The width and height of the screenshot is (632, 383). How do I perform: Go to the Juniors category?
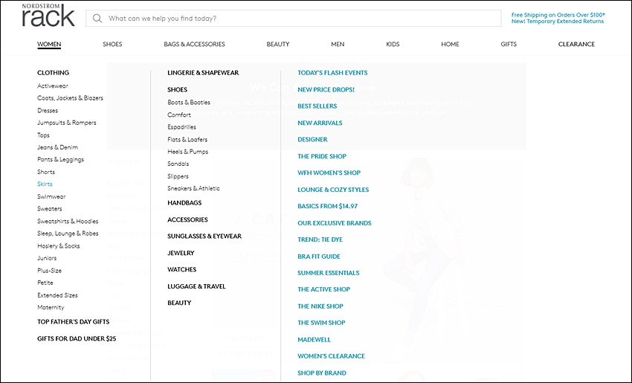(47, 258)
